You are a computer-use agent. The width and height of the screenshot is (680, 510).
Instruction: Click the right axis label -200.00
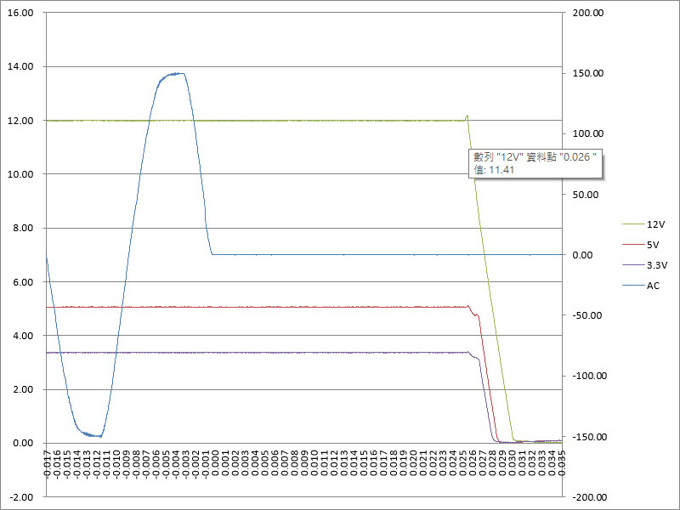[x=590, y=497]
